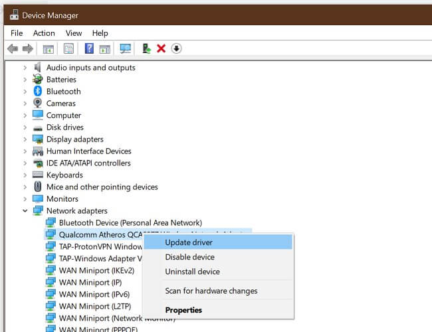The image size is (432, 332).
Task: Select the TAP-Windows Adapter entry
Action: [100, 258]
